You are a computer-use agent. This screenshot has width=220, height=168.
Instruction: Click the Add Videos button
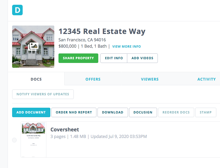click(143, 58)
